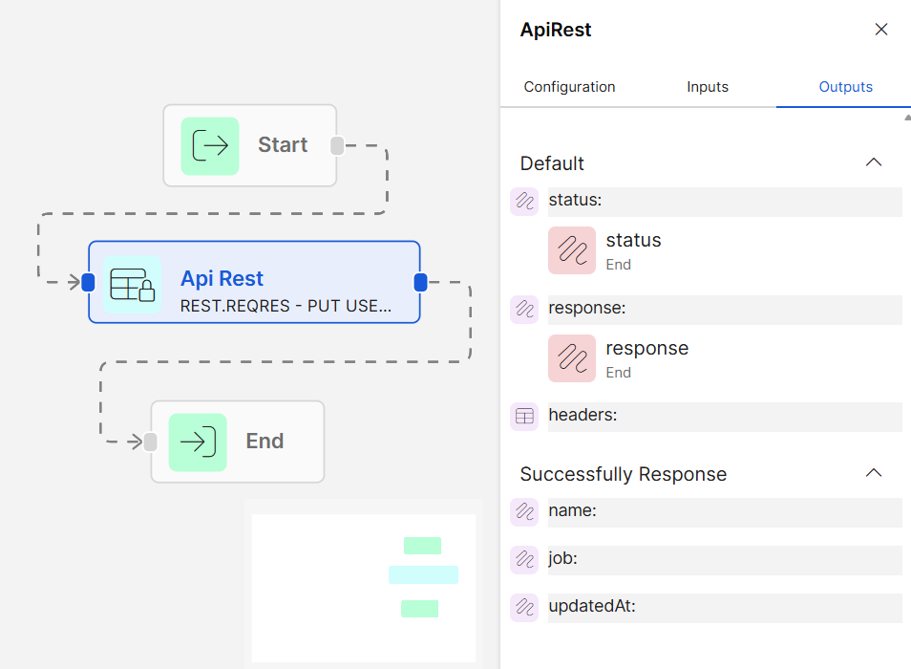This screenshot has width=911, height=669.
Task: Click the icon beside the job output
Action: [x=524, y=559]
